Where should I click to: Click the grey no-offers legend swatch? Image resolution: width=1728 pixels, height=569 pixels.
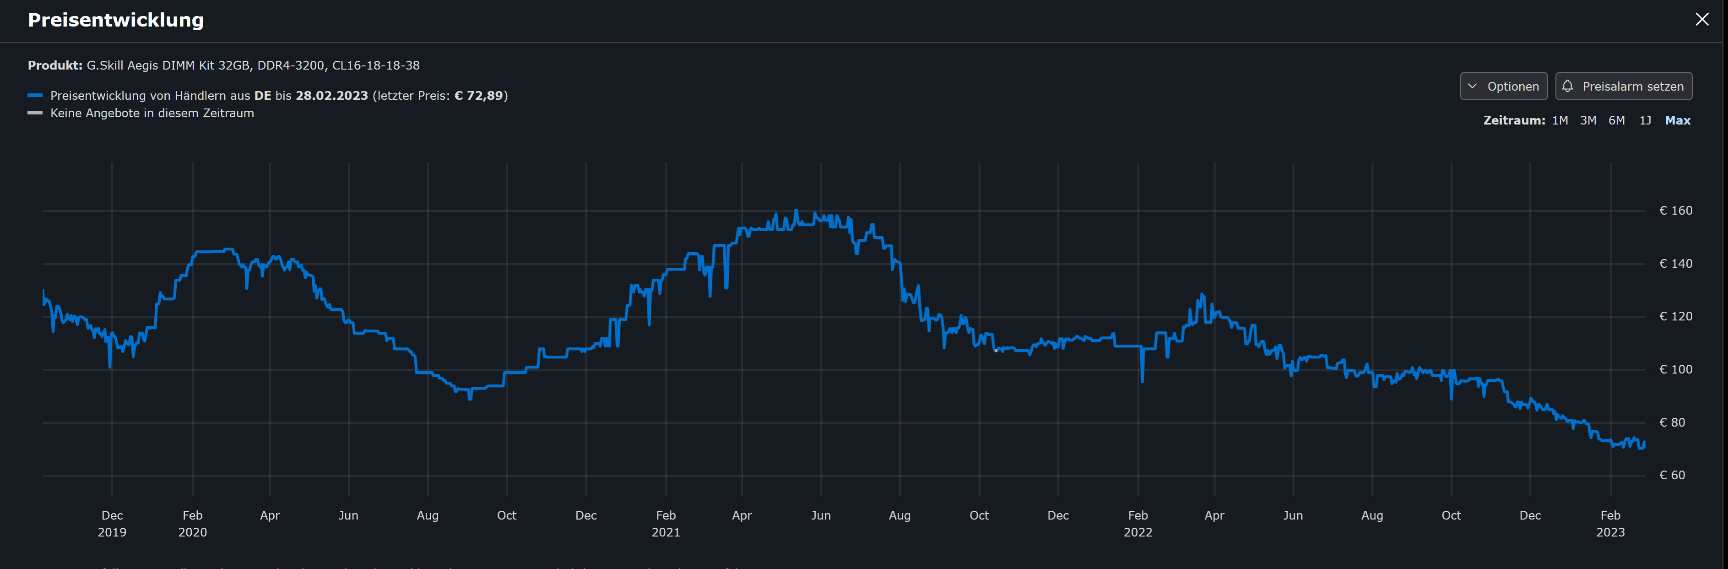(35, 114)
